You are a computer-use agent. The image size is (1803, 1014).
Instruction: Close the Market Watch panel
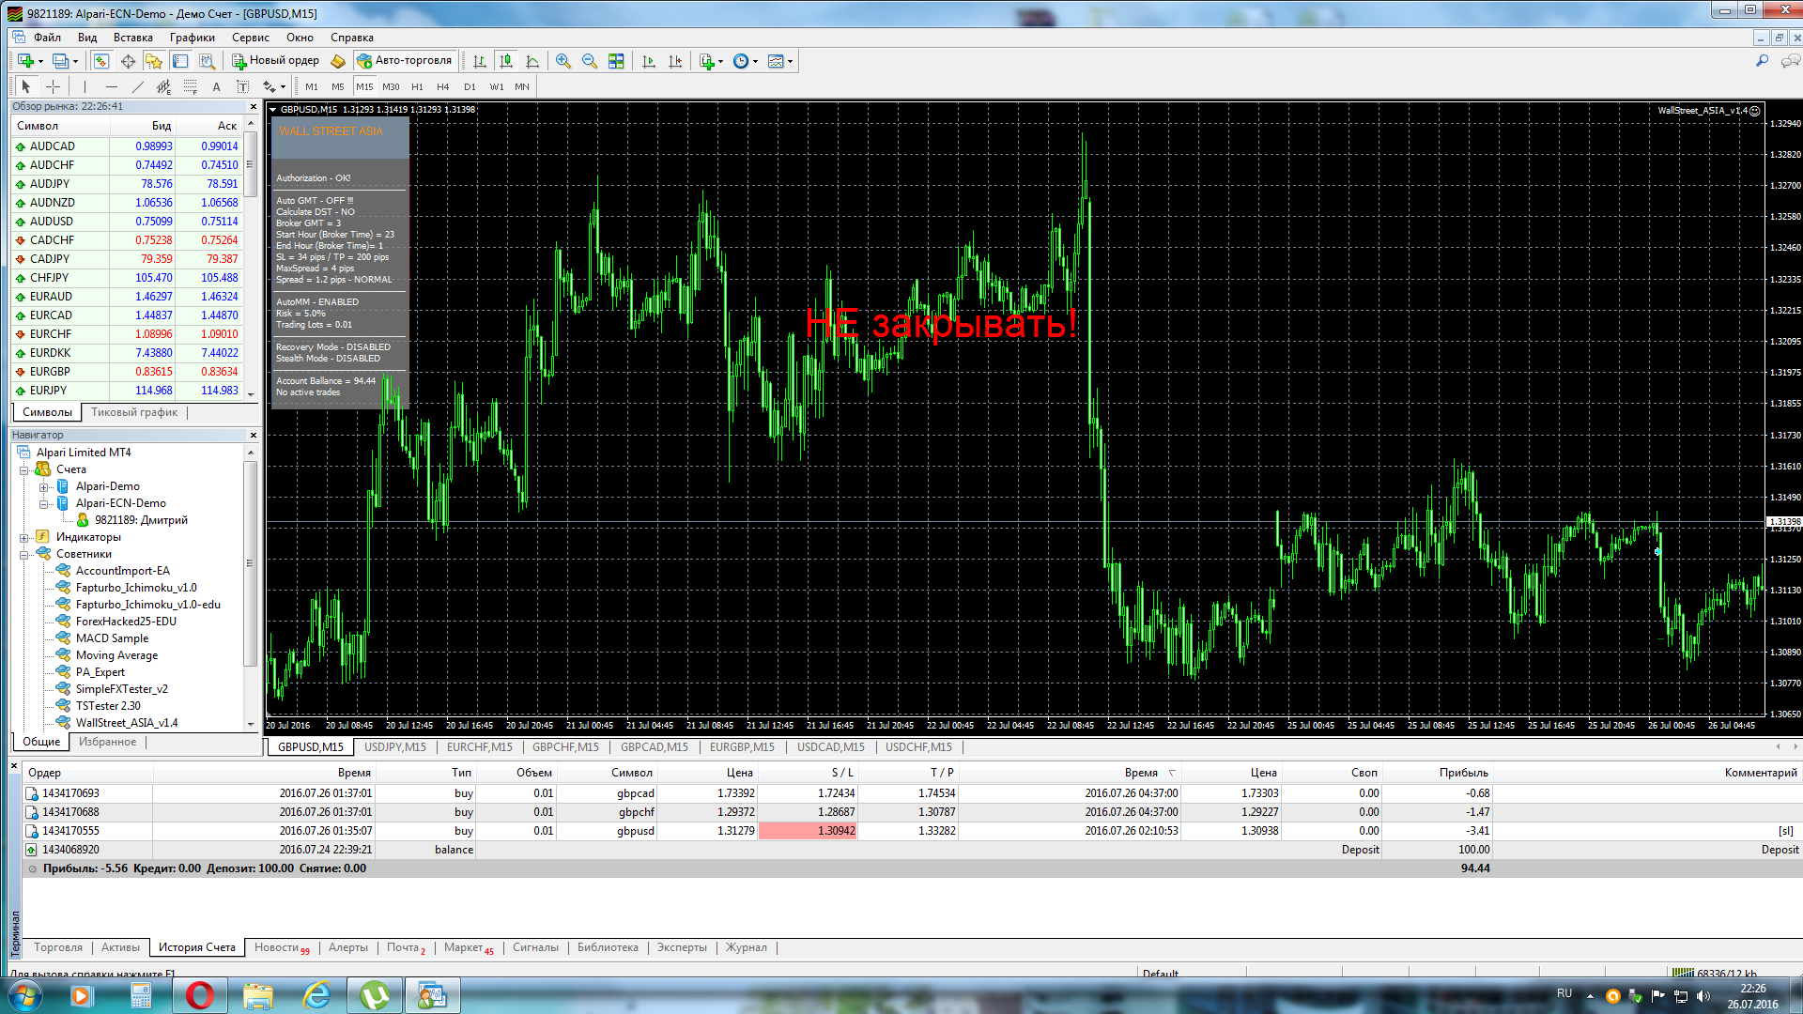coord(253,106)
